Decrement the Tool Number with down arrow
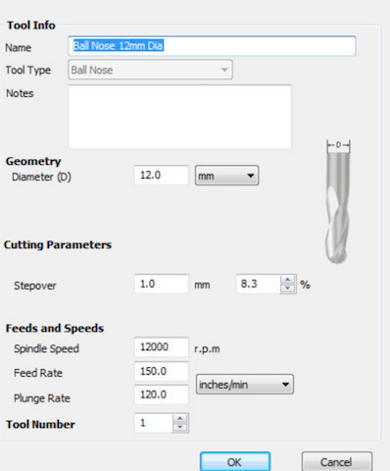 tap(180, 427)
